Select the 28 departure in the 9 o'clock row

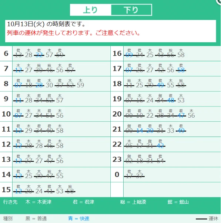pos(29,101)
